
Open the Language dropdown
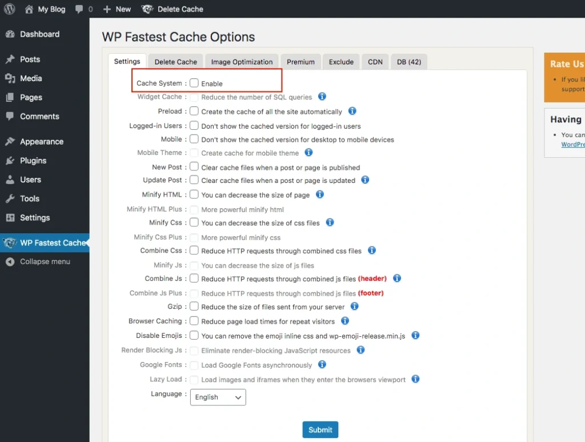pyautogui.click(x=218, y=397)
